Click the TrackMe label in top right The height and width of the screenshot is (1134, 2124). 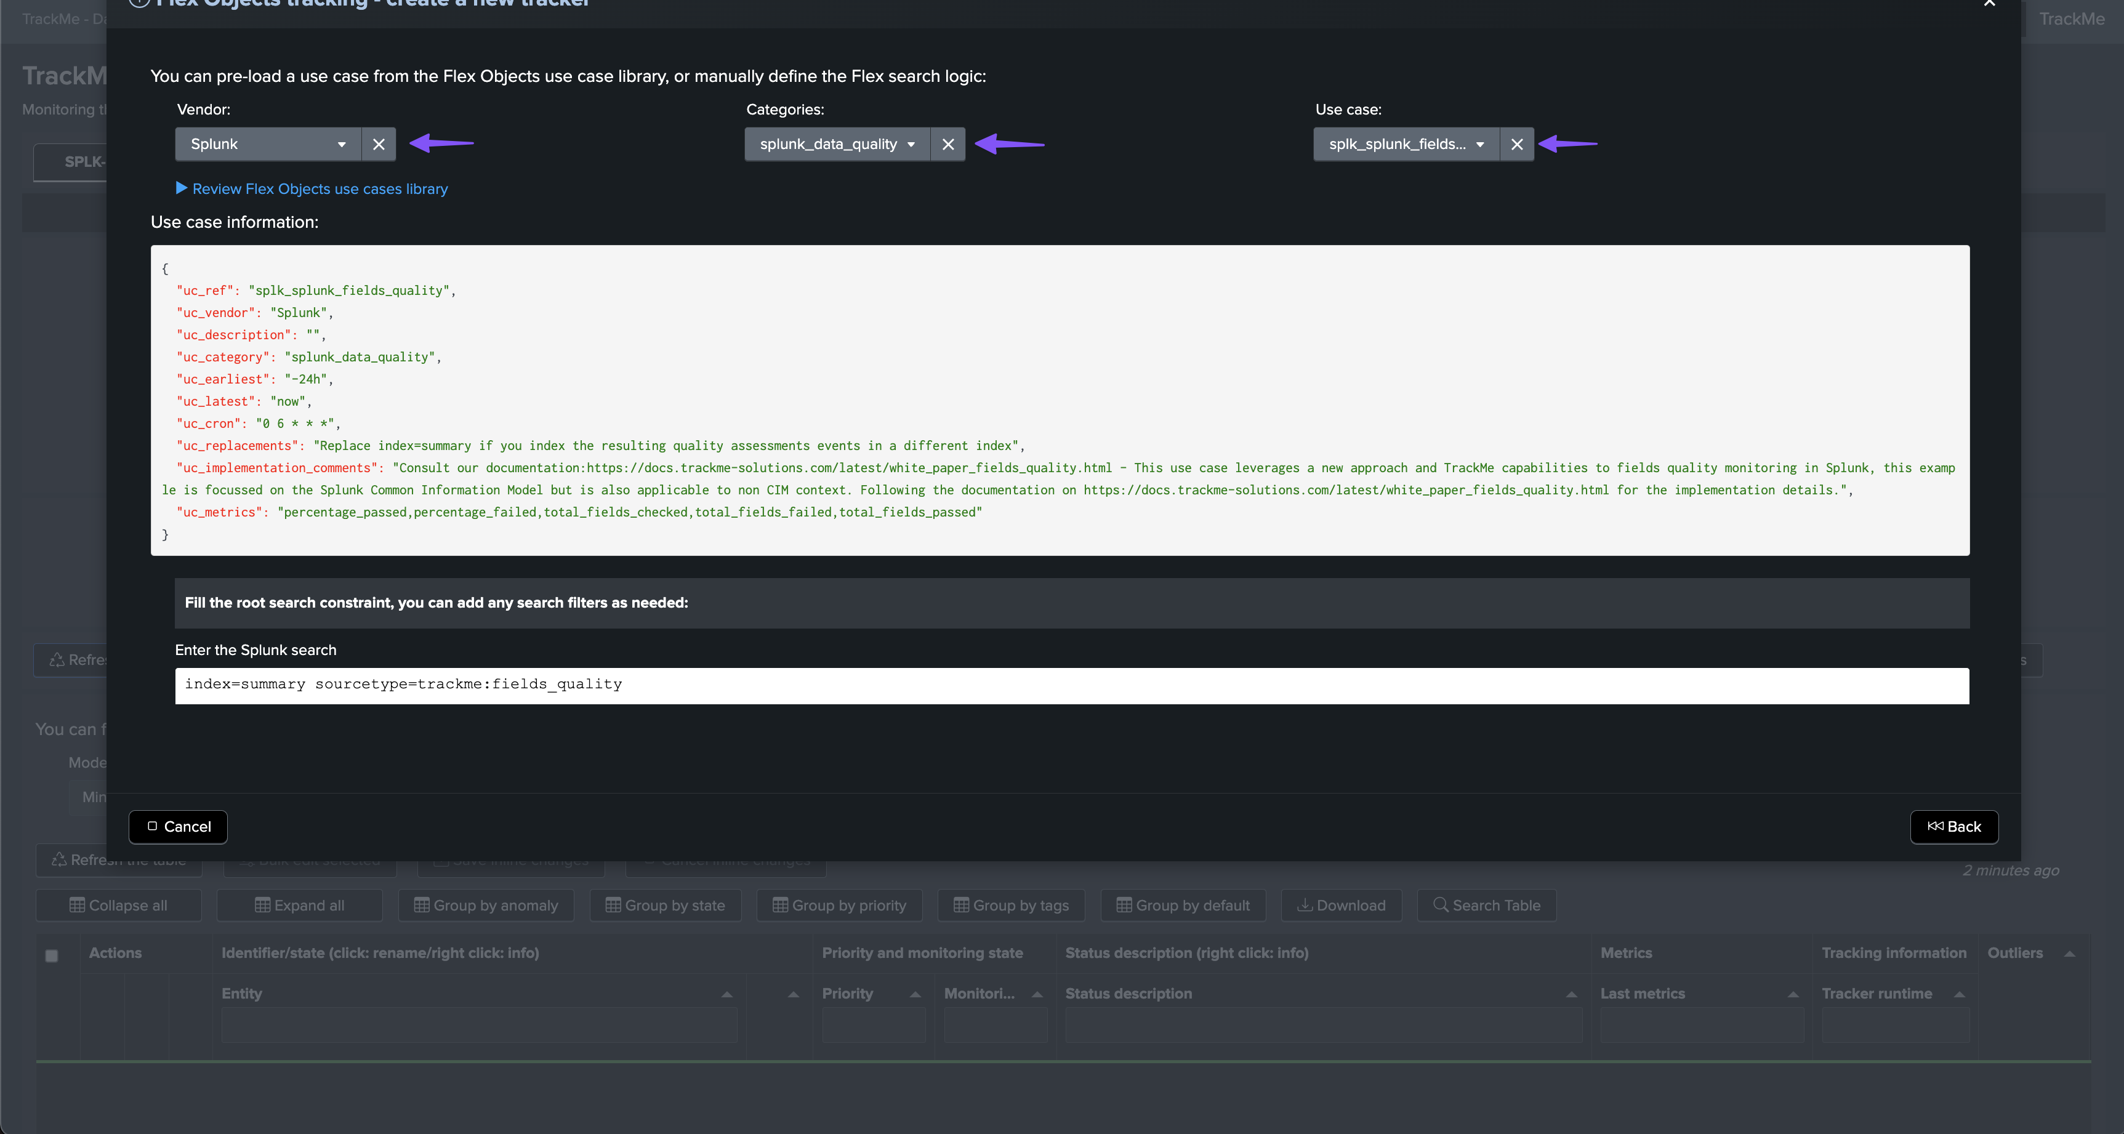2071,19
